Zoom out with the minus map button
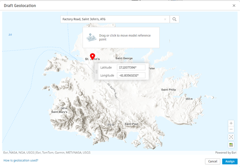This screenshot has width=240, height=167. tap(231, 129)
